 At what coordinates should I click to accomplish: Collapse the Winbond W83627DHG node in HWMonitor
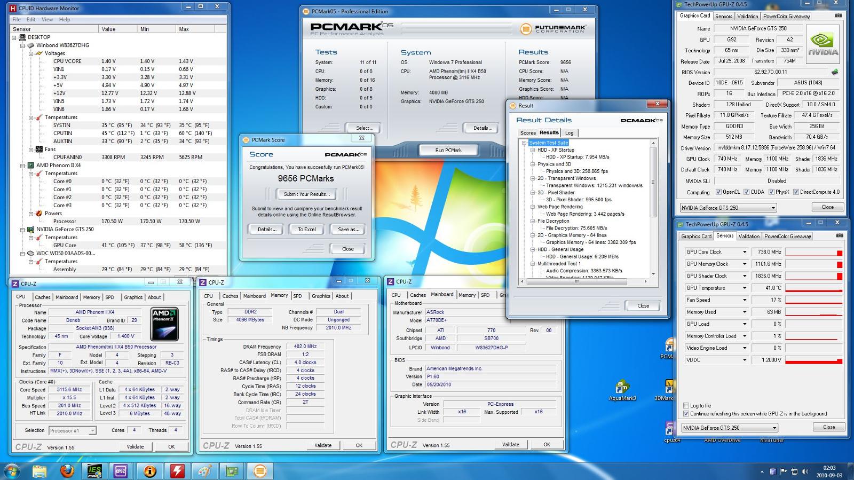[23, 45]
